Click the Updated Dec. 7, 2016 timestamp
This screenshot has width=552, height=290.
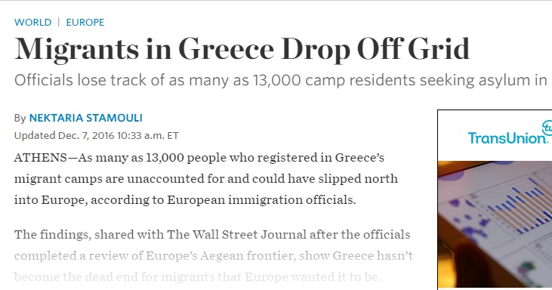pyautogui.click(x=96, y=136)
